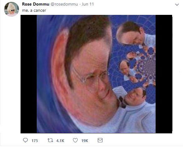Click the envelope direct message icon
Viewport: 183px width, 147px height.
point(100,140)
